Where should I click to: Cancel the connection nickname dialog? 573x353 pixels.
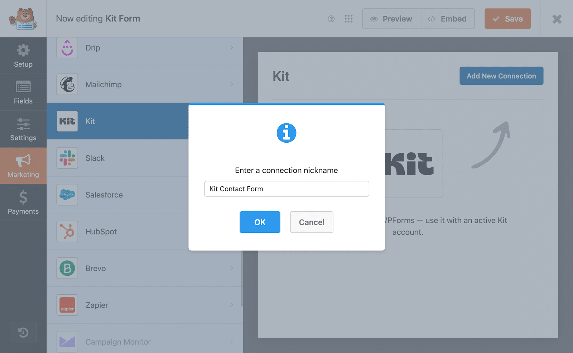[312, 222]
